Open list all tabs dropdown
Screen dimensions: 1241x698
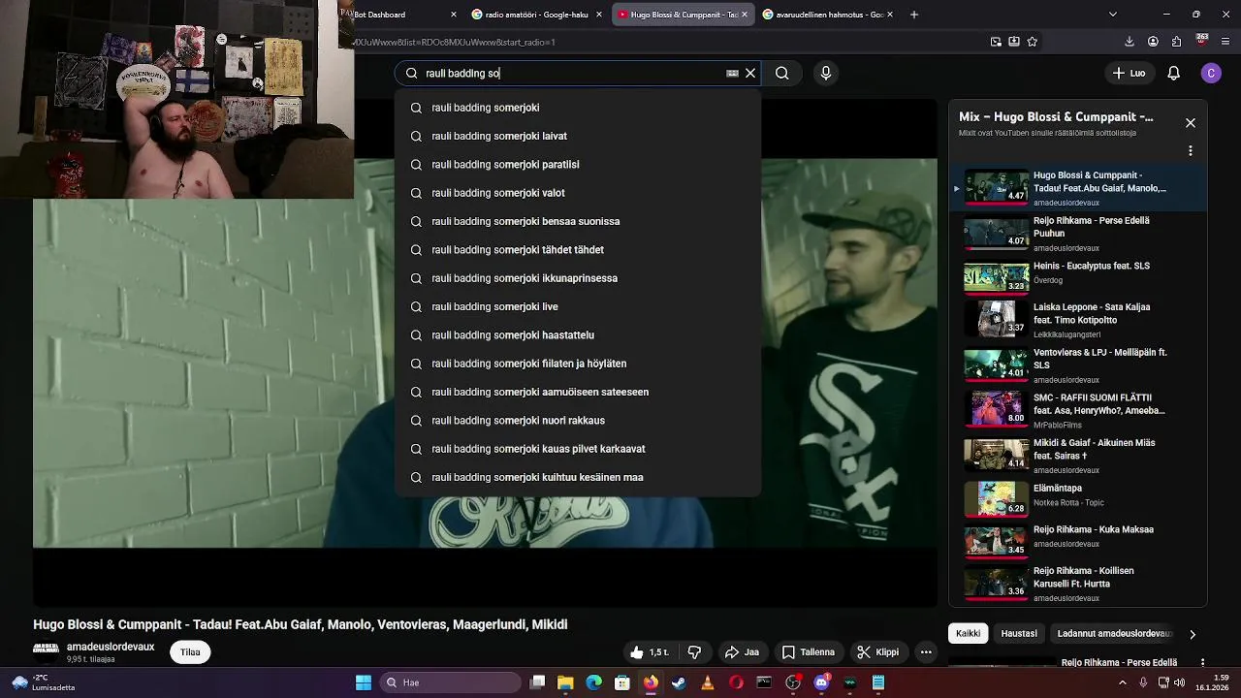click(x=1112, y=15)
